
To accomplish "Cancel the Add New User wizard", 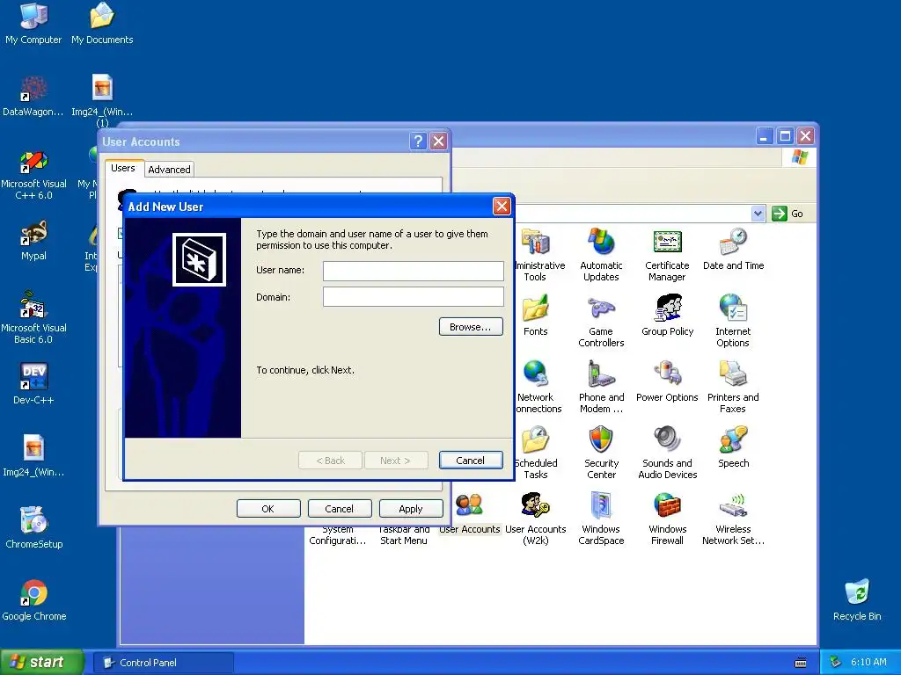I will click(x=471, y=461).
